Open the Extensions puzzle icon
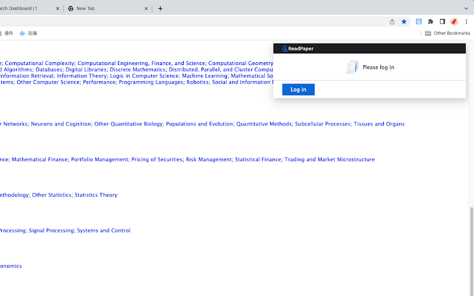This screenshot has height=296, width=474. [431, 21]
